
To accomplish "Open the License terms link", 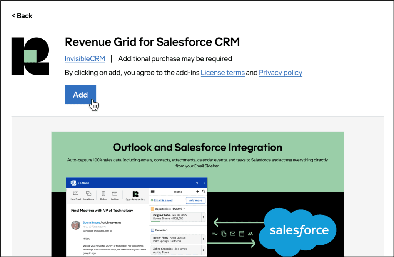I will coord(222,73).
